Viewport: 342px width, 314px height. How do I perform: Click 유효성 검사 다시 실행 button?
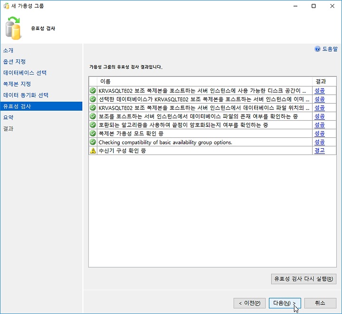click(304, 279)
